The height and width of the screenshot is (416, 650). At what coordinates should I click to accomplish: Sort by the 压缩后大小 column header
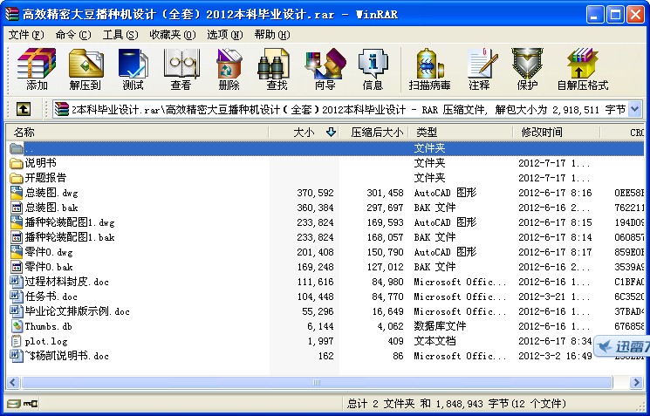click(374, 133)
